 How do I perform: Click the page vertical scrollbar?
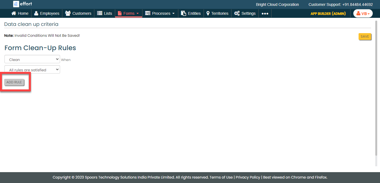[376, 89]
